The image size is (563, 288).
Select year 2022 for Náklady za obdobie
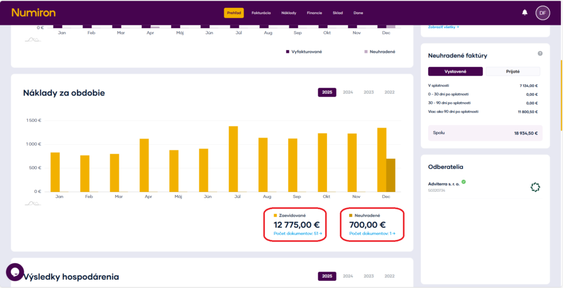(390, 92)
